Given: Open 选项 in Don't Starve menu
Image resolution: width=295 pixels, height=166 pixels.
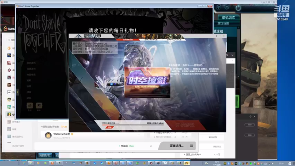Looking at the screenshot, I should pos(29,86).
